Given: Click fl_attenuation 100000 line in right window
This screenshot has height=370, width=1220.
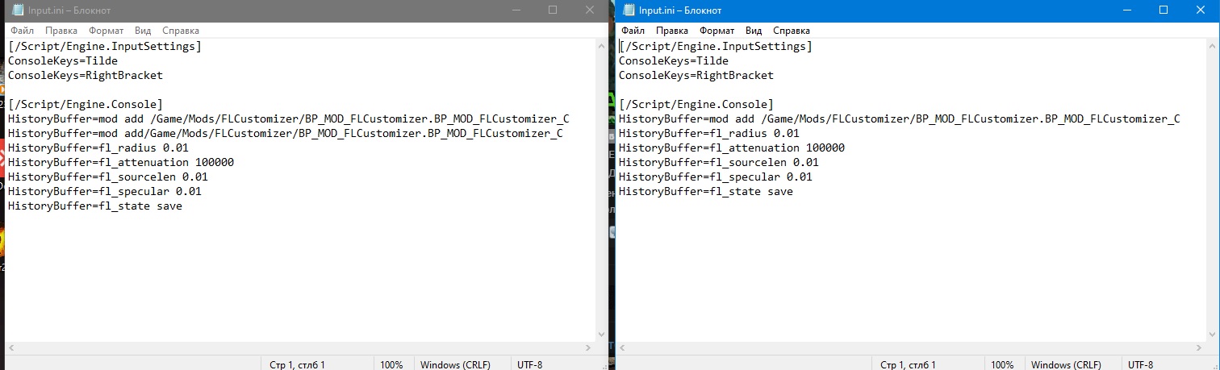Looking at the screenshot, I should point(732,148).
